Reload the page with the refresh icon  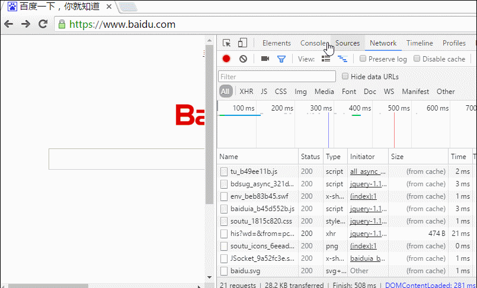(43, 24)
